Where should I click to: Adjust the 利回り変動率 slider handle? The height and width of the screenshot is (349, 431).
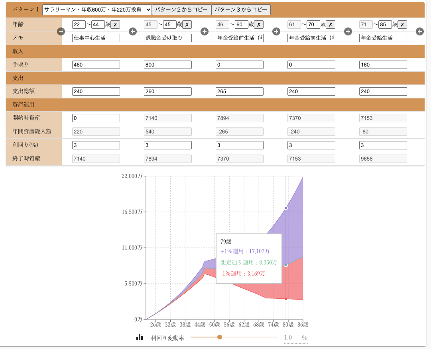click(219, 337)
